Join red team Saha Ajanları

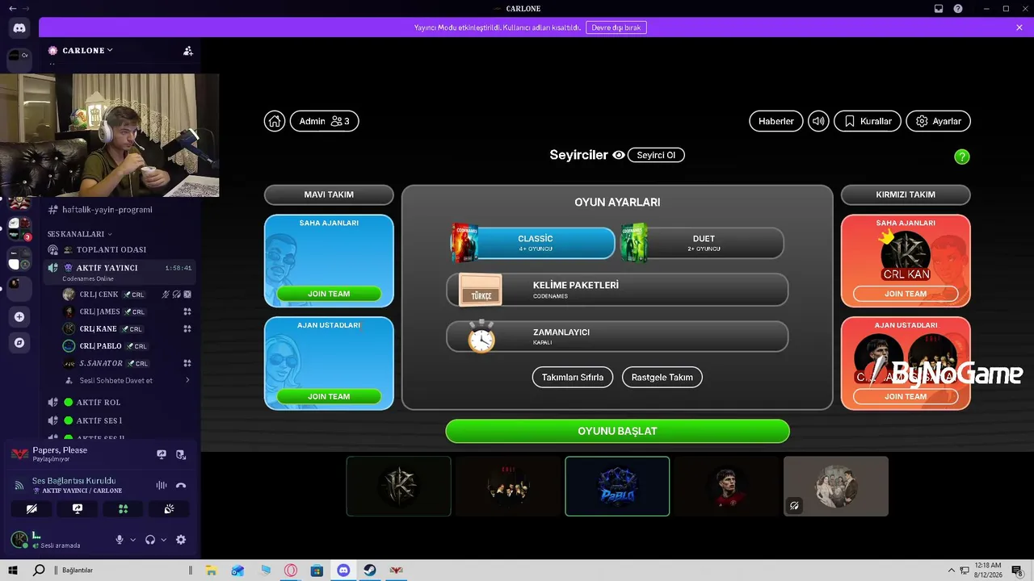point(906,294)
